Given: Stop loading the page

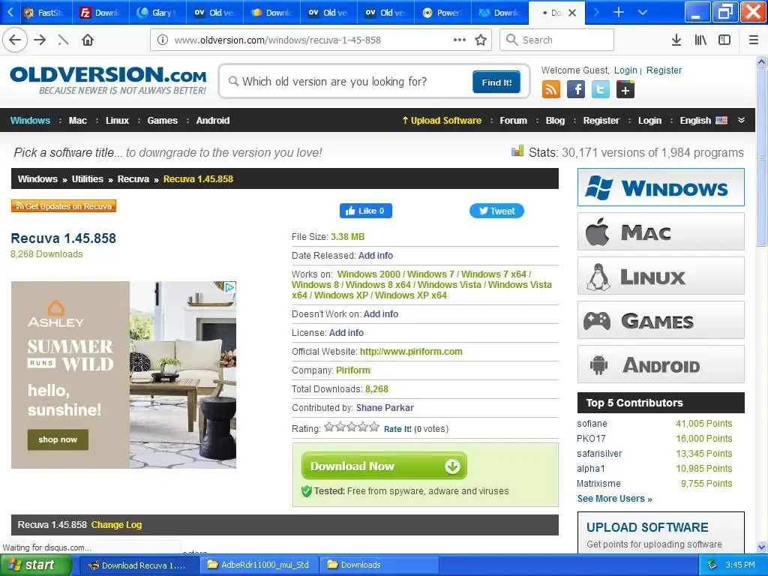Looking at the screenshot, I should pyautogui.click(x=63, y=40).
